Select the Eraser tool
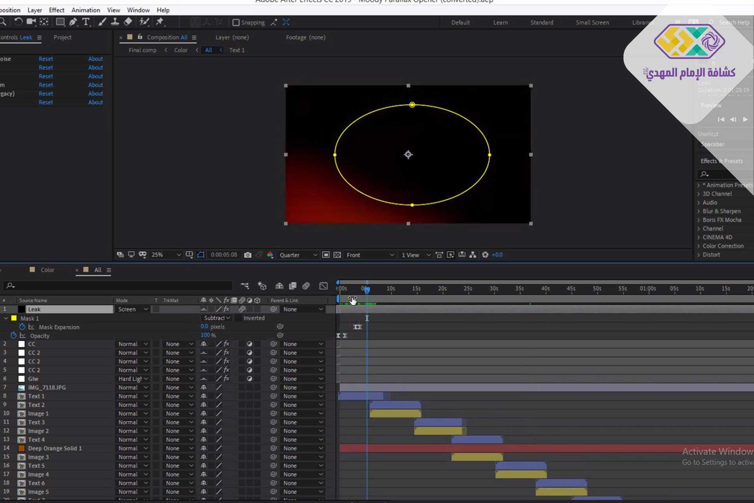This screenshot has width=754, height=503. click(128, 22)
